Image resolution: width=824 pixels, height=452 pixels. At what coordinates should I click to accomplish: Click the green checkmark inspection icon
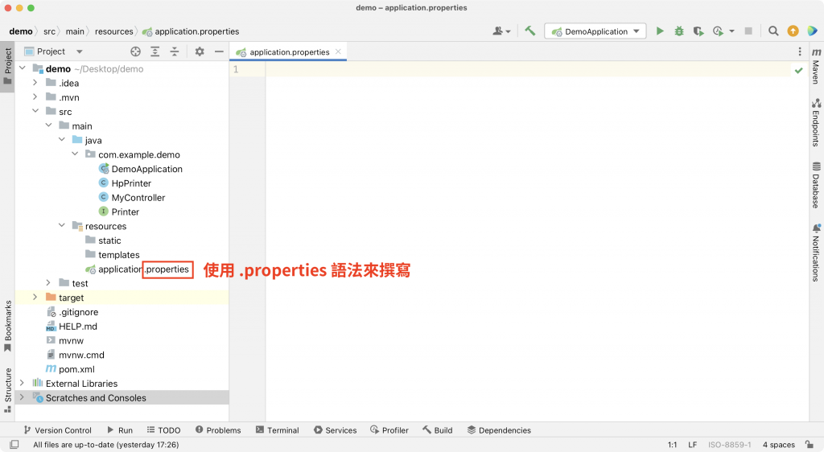[799, 70]
